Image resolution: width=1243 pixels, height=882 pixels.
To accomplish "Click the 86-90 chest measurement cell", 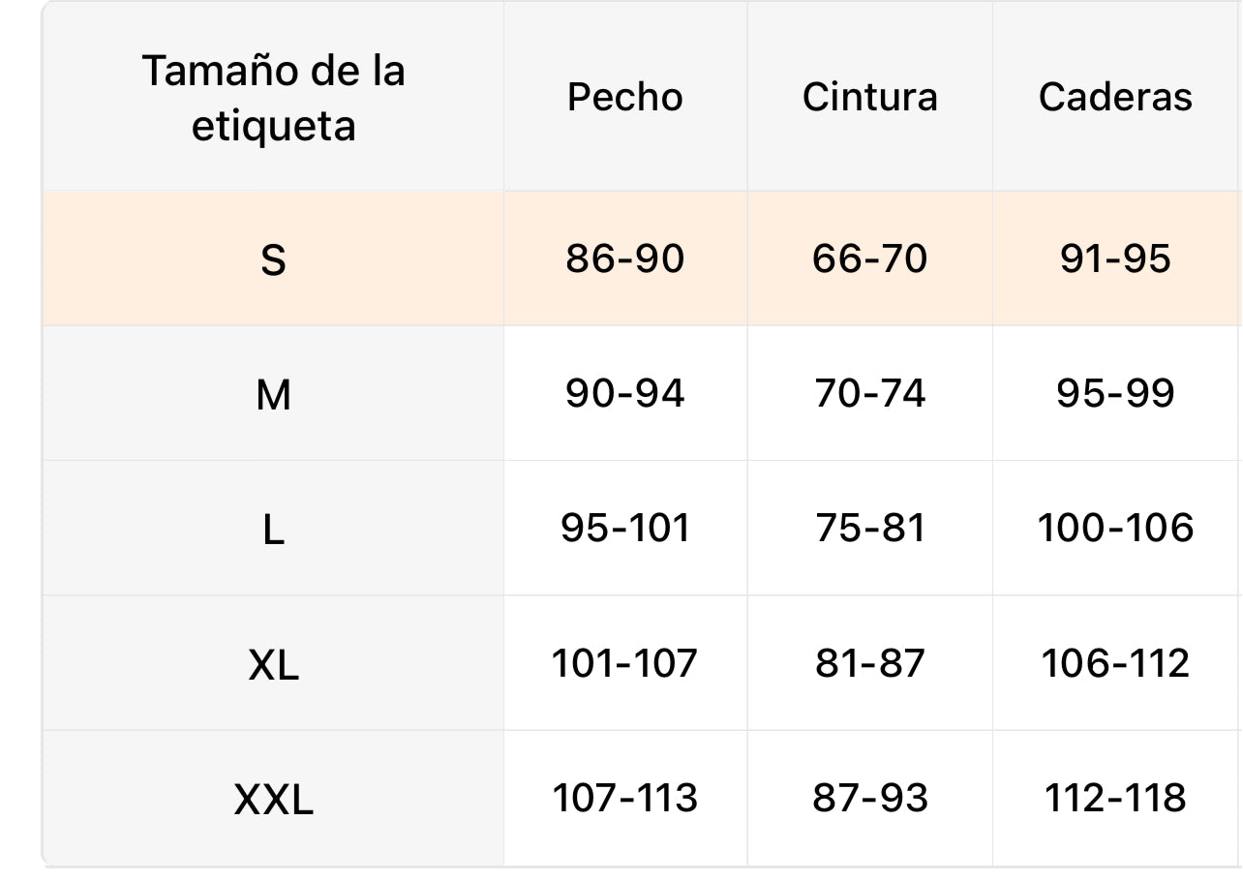I will [x=625, y=259].
